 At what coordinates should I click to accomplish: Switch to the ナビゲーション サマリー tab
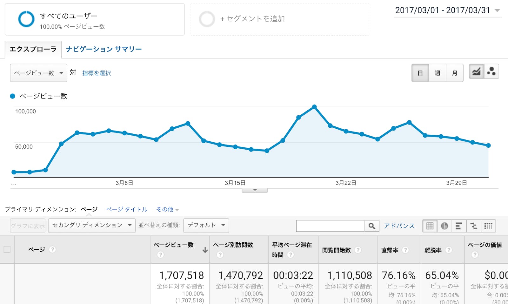tap(104, 49)
